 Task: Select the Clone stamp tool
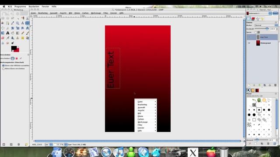[x=17, y=38]
